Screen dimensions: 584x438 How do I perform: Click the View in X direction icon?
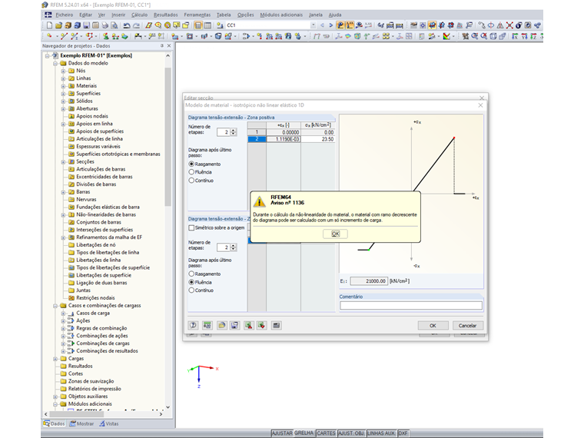515,36
